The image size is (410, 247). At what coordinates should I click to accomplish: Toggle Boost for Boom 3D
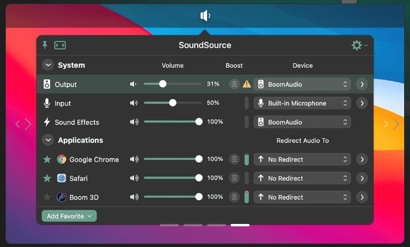coord(234,197)
